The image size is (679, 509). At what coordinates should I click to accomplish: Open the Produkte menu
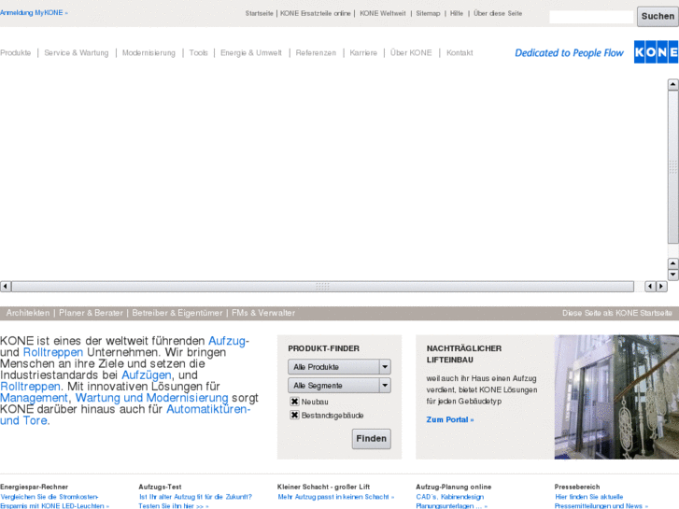point(16,53)
